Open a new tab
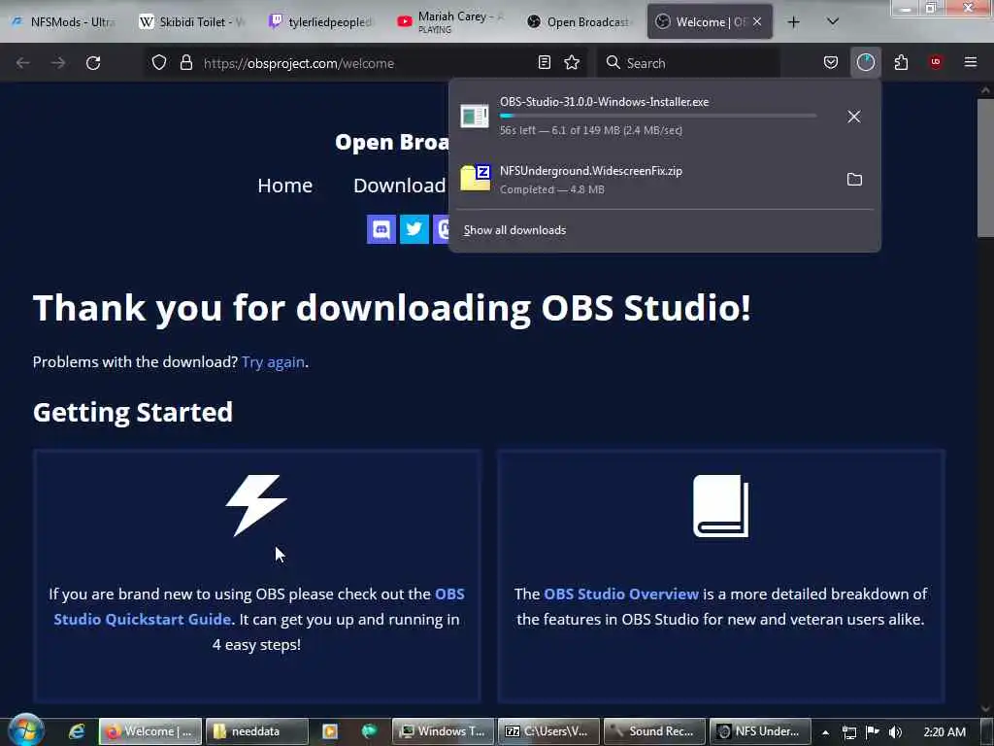 [793, 22]
